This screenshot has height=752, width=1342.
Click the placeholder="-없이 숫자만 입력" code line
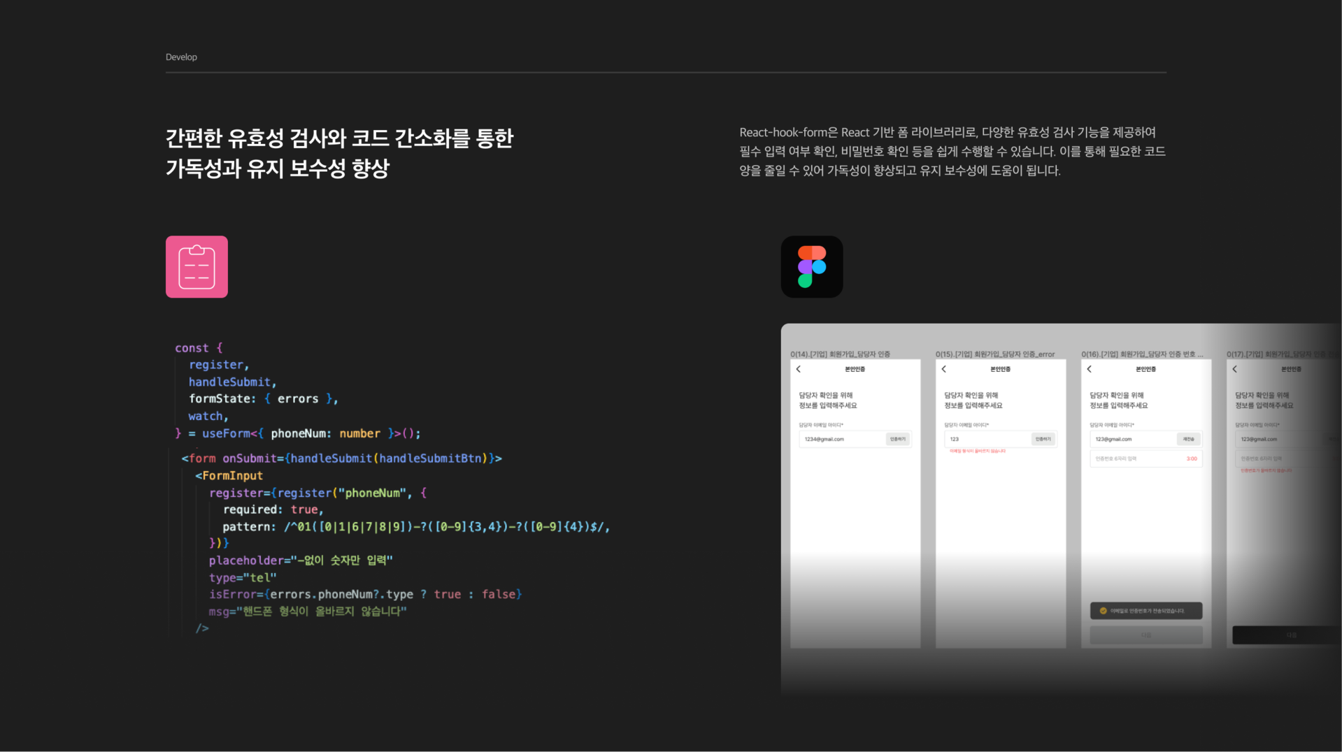point(301,561)
